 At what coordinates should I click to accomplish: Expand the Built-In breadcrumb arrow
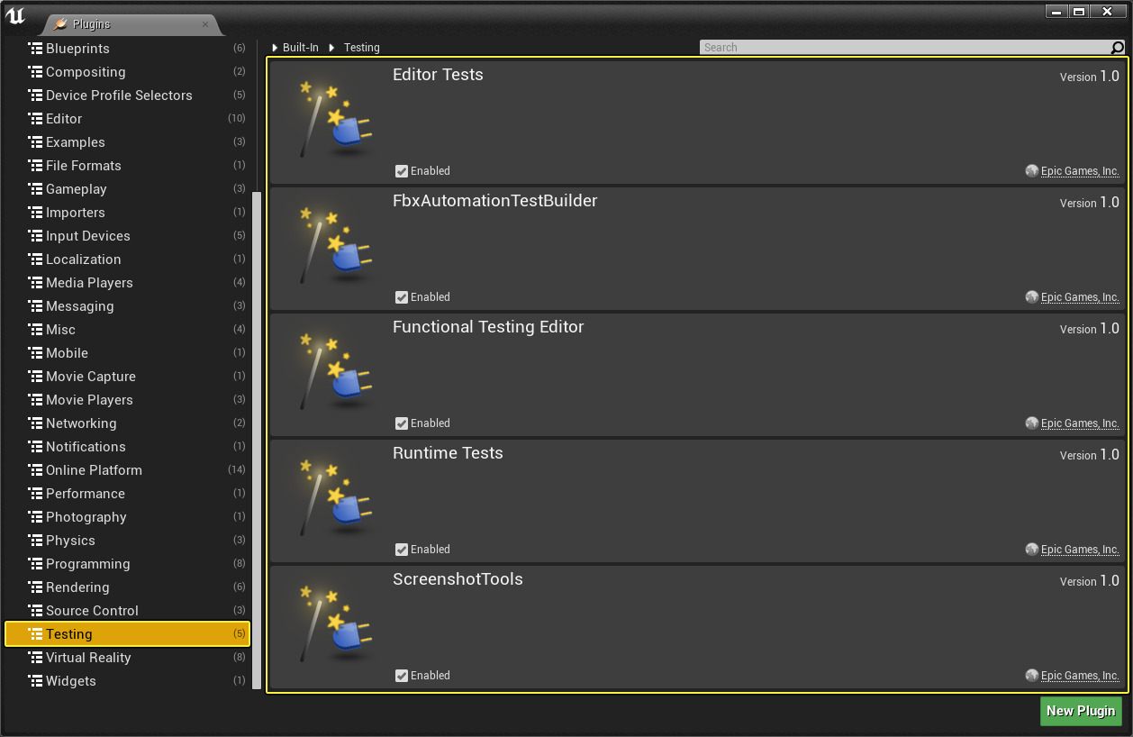tap(275, 48)
